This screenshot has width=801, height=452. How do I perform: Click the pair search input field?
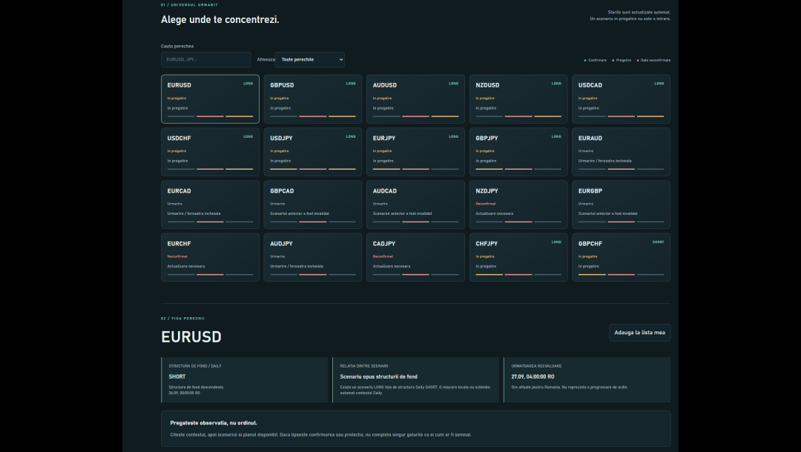[206, 60]
